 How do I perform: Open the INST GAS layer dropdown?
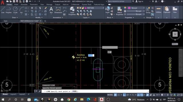103,8
